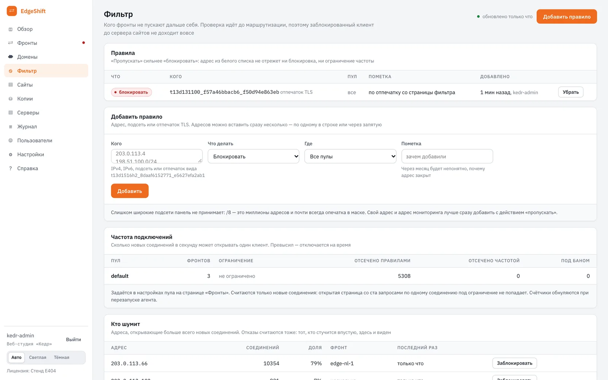Click the Справка question mark icon
The height and width of the screenshot is (380, 608).
[x=11, y=169]
